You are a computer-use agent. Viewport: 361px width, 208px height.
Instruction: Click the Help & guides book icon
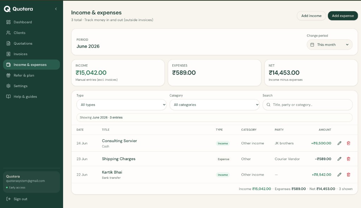(x=8, y=96)
